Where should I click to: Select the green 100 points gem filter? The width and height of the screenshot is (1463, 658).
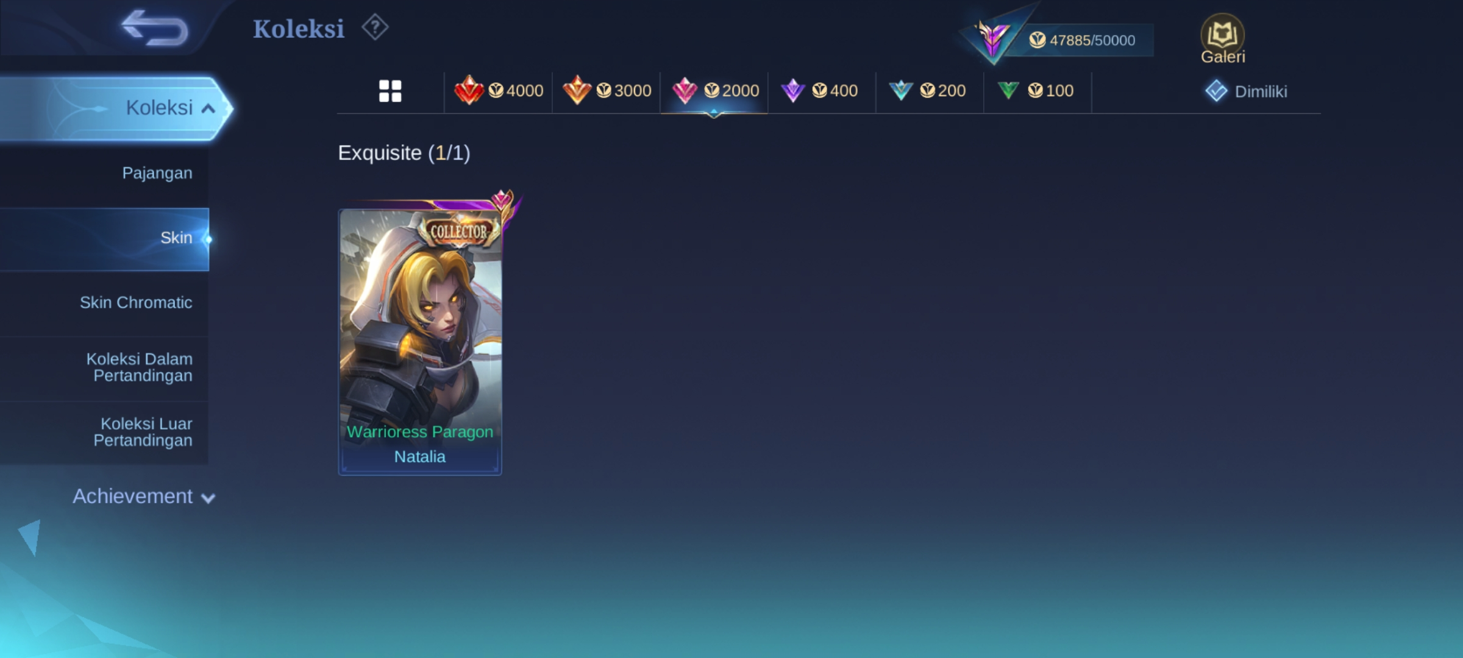tap(1036, 91)
